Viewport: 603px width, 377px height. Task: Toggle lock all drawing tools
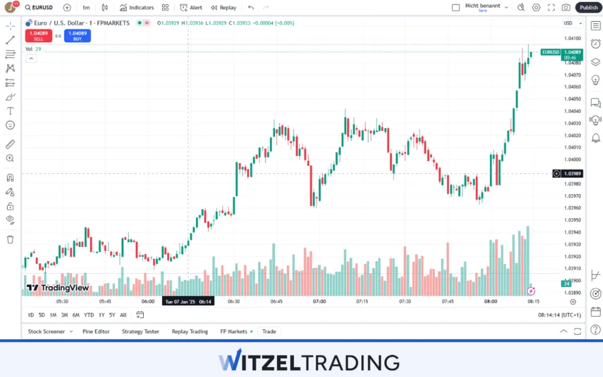coord(10,206)
